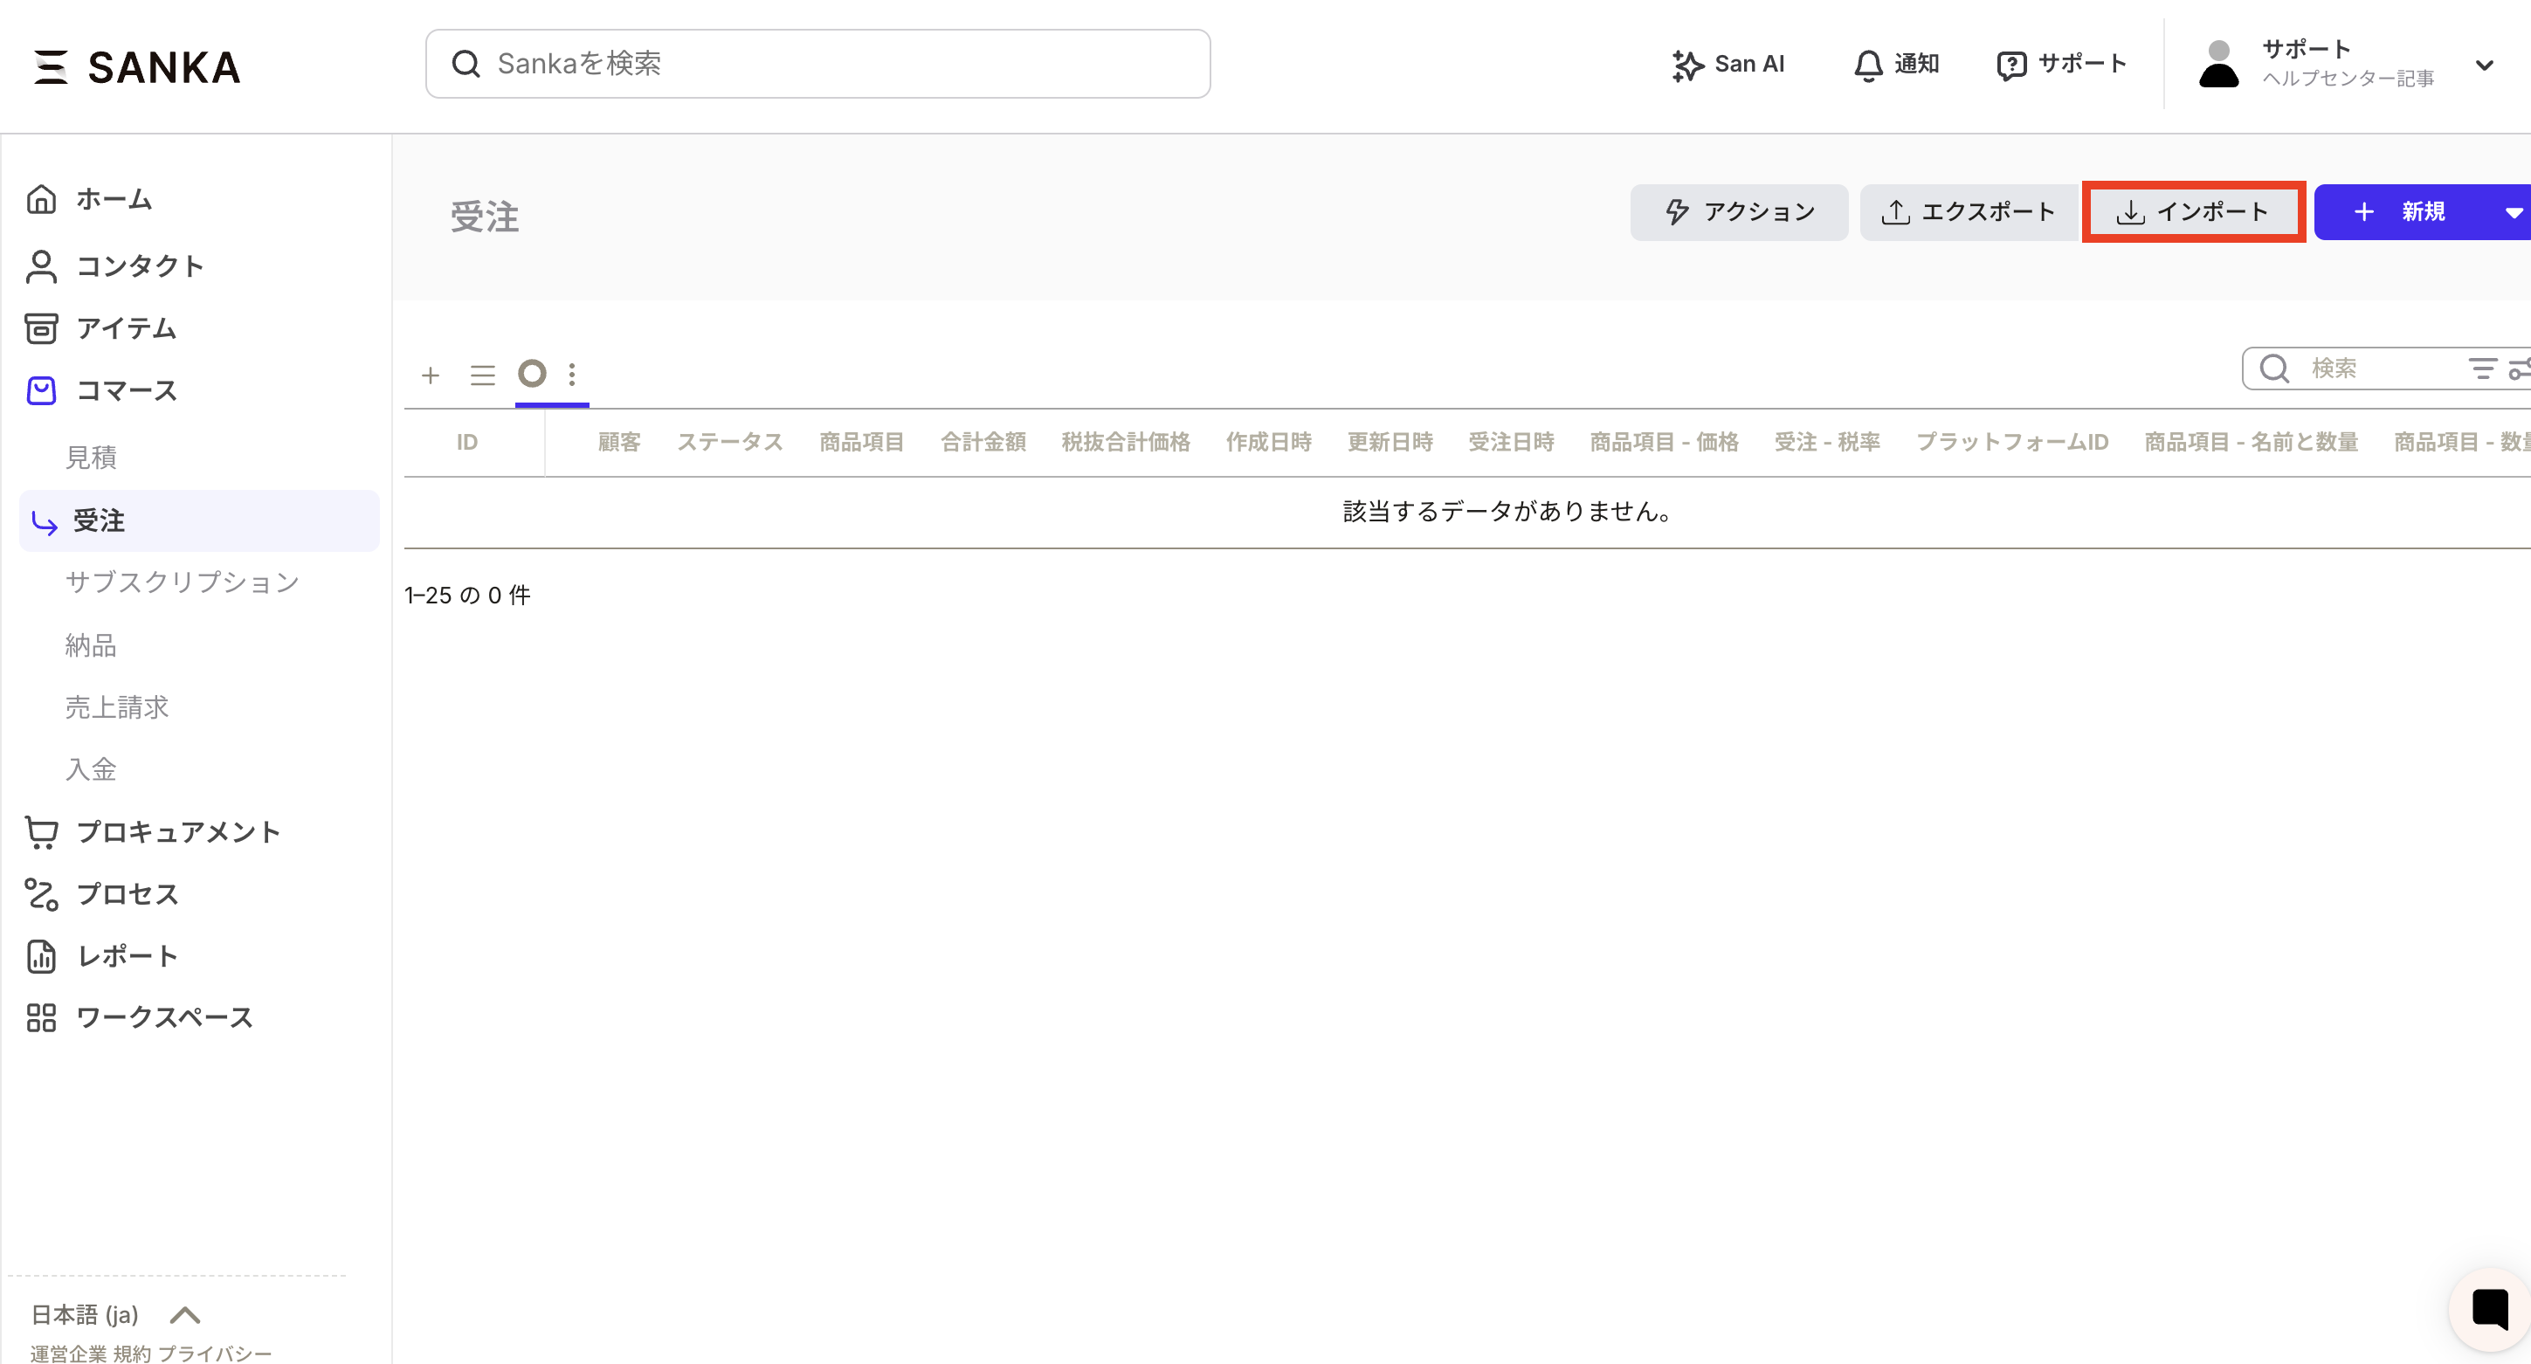Click プラットフォームID column header
This screenshot has height=1364, width=2531.
click(x=2012, y=442)
